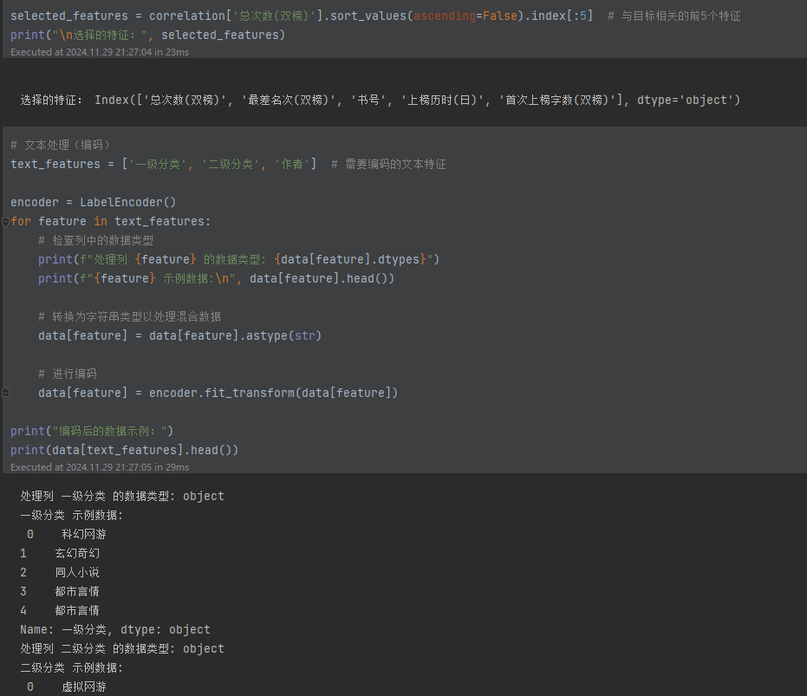This screenshot has width=807, height=696.
Task: Click output row '0 虚拟网游'
Action: tap(67, 686)
